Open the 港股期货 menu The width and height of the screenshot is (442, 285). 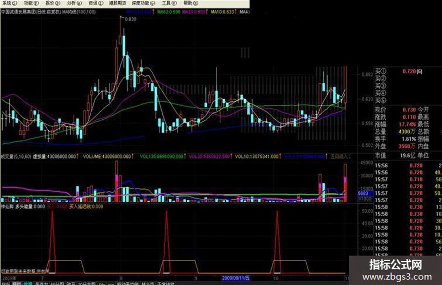(117, 3)
